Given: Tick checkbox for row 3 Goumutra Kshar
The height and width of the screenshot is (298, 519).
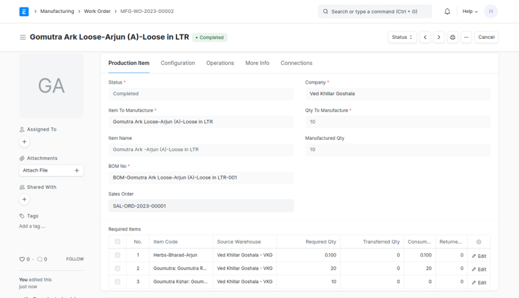Looking at the screenshot, I should [x=117, y=282].
